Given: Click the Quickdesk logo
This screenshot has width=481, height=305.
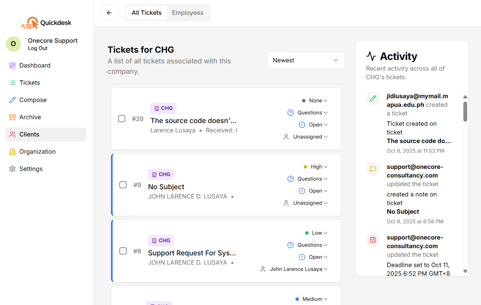Looking at the screenshot, I should click(46, 23).
